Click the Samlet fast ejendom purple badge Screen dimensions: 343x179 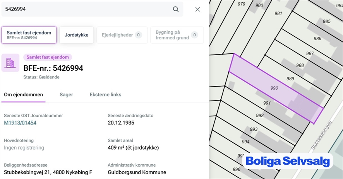[48, 57]
